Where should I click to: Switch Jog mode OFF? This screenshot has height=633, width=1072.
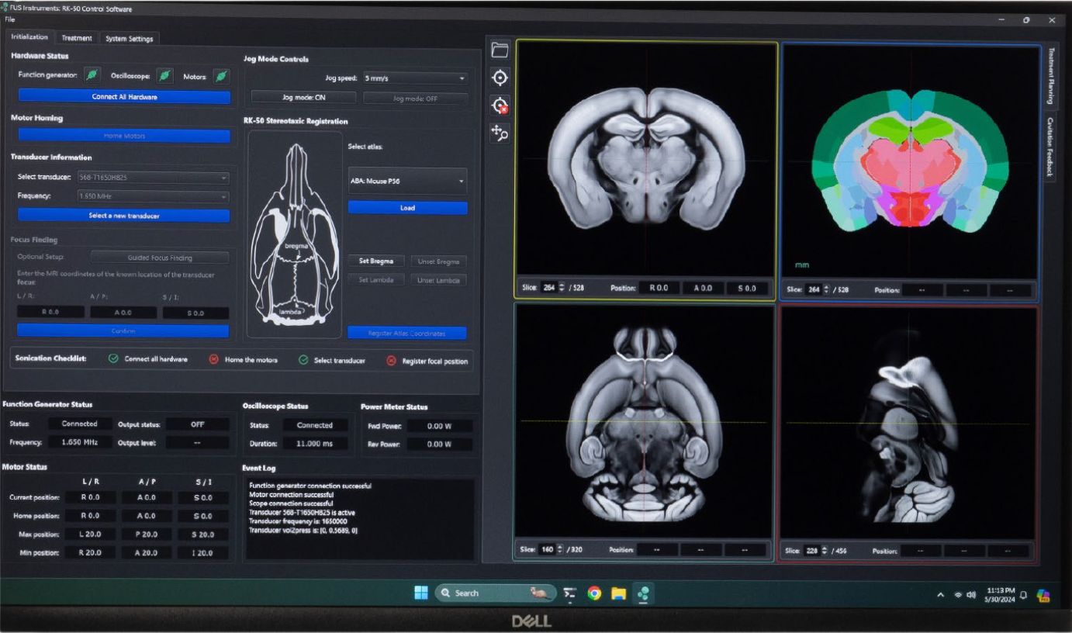point(415,99)
